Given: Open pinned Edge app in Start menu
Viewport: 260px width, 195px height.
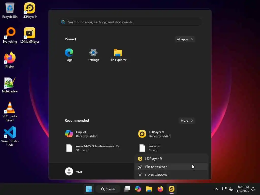Looking at the screenshot, I should point(69,55).
